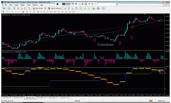The height and width of the screenshot is (103, 171).
Task: Click the New Chart icon
Action: click(4, 8)
